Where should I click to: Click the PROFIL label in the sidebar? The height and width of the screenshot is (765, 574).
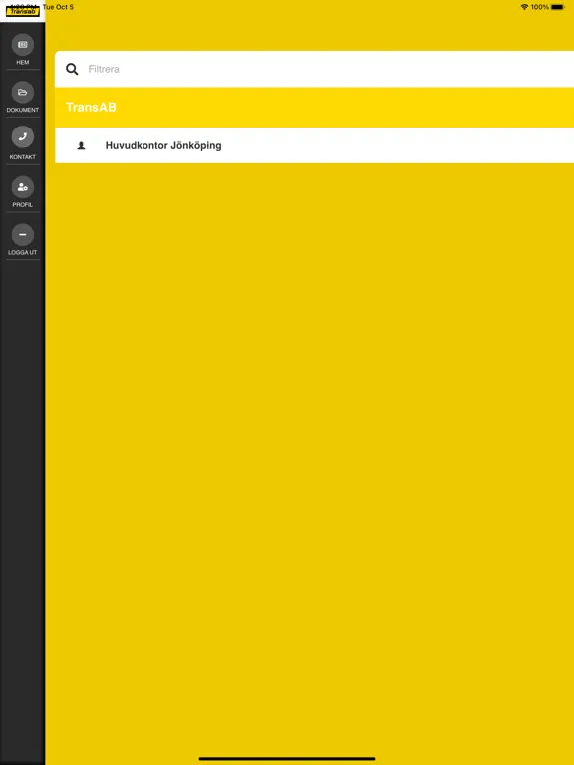23,205
